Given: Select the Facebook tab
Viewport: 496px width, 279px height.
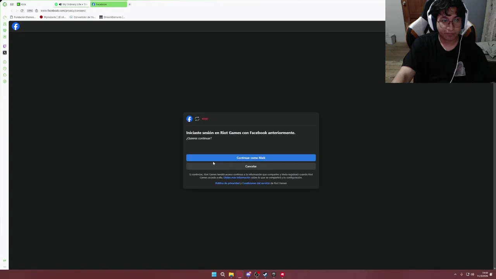Looking at the screenshot, I should point(108,4).
